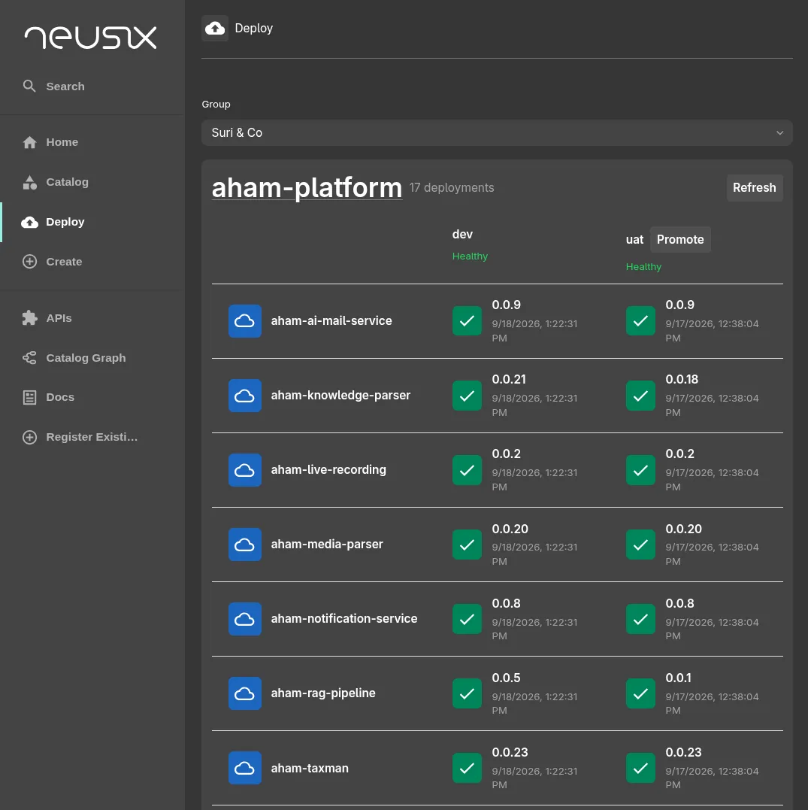The image size is (808, 810).
Task: Click uat status check for aham-taxman
Action: (x=640, y=768)
